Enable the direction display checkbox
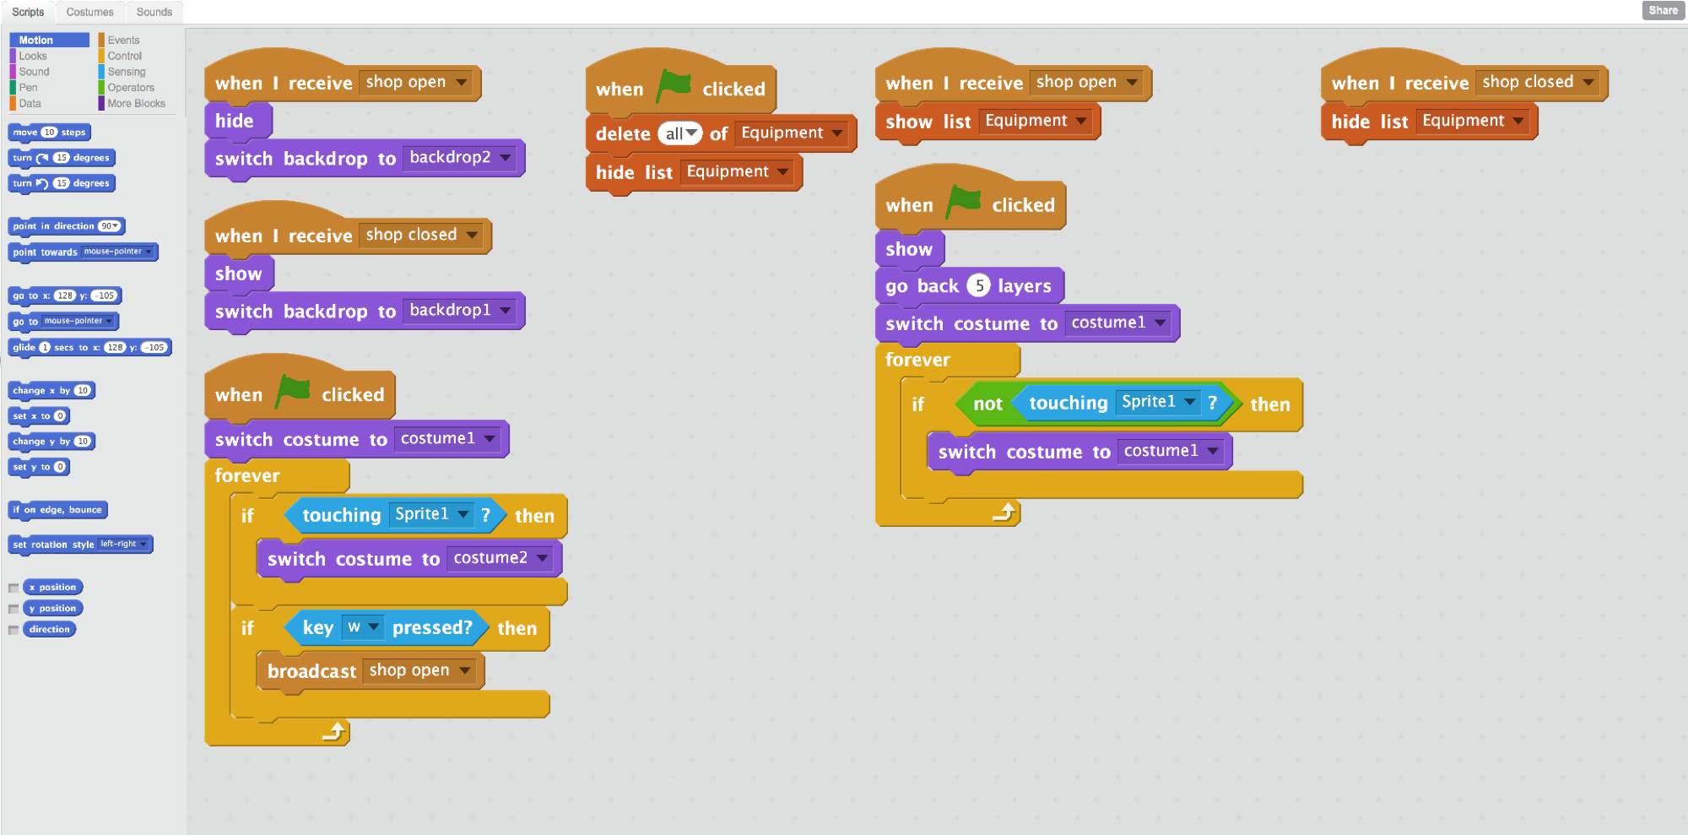The image size is (1688, 835). (x=13, y=629)
